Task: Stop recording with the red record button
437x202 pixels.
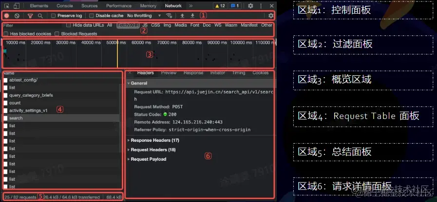Action: click(x=6, y=16)
